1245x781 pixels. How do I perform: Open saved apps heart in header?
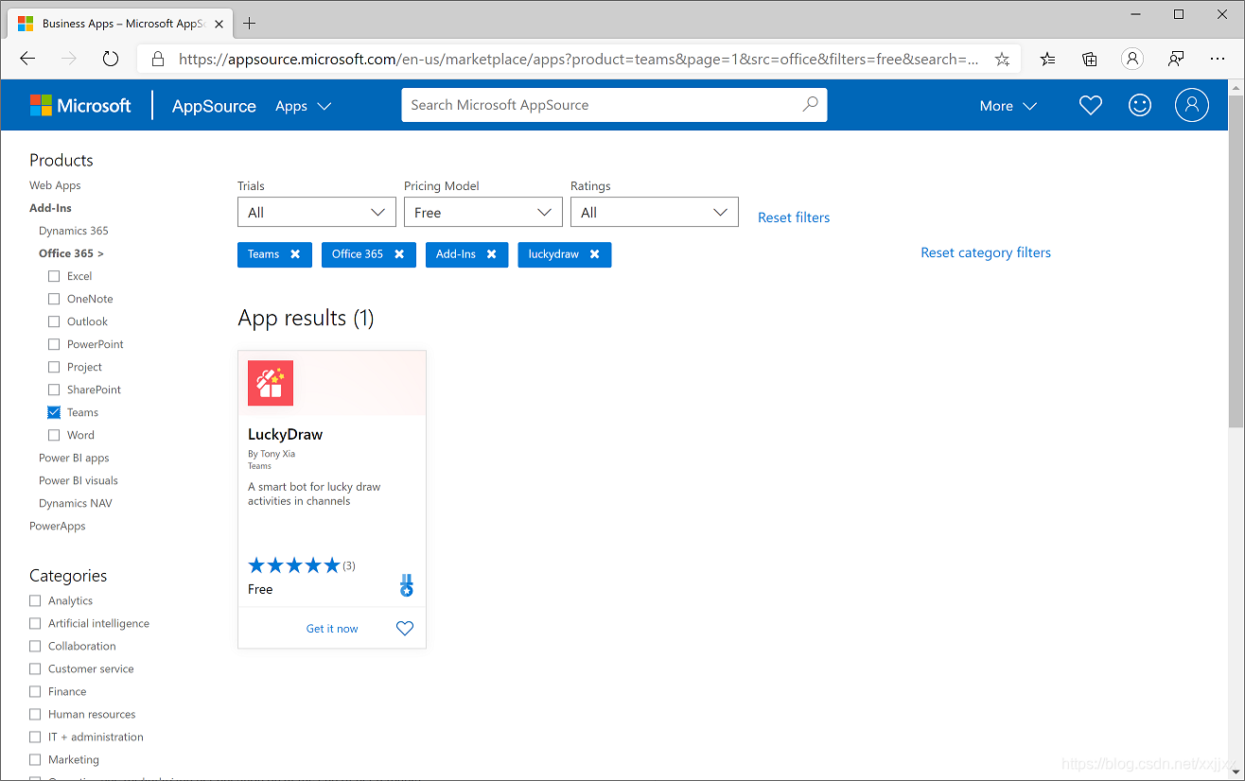(x=1091, y=106)
